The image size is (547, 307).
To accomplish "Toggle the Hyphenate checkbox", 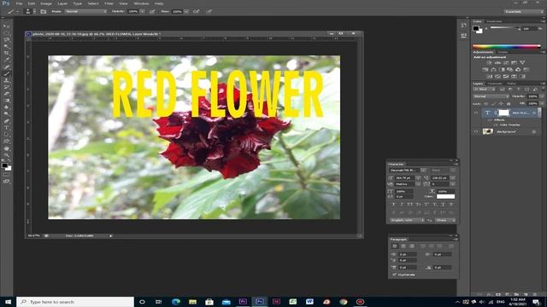I will (x=394, y=275).
